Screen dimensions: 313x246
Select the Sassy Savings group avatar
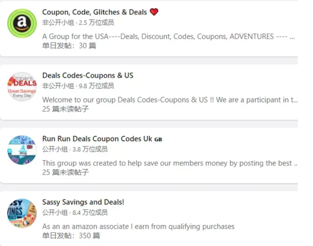pyautogui.click(x=22, y=213)
